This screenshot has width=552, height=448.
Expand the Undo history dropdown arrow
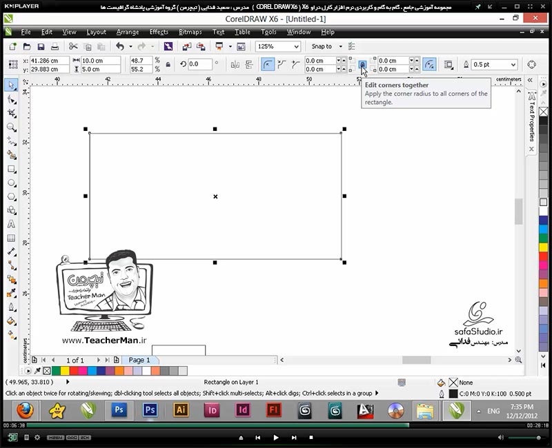(130, 46)
